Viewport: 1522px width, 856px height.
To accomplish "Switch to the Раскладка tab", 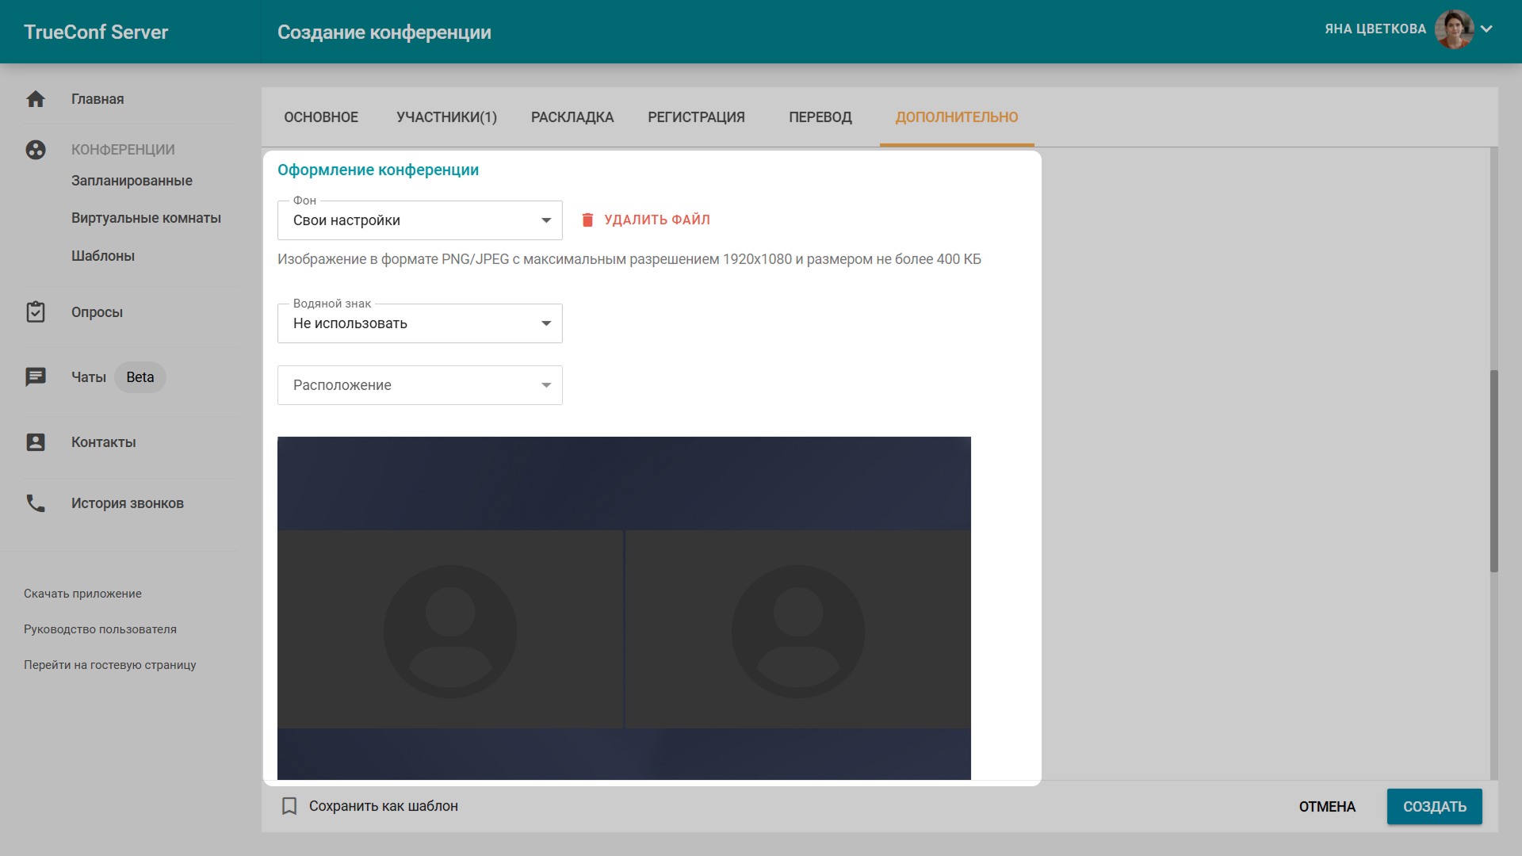I will coord(572,117).
